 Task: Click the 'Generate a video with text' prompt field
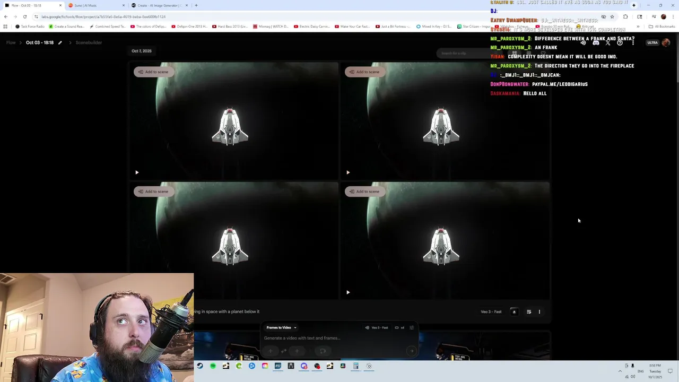click(x=302, y=338)
